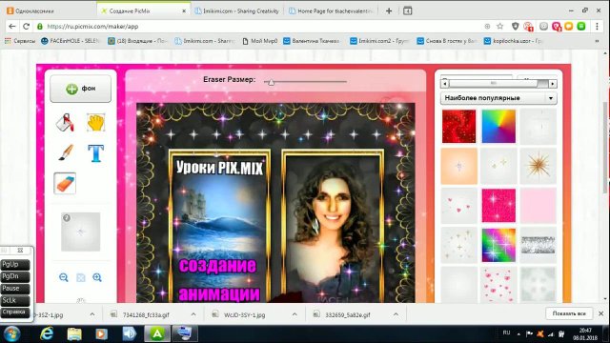Close the Создание PicMix tab
The height and width of the screenshot is (343, 610).
coord(184,10)
